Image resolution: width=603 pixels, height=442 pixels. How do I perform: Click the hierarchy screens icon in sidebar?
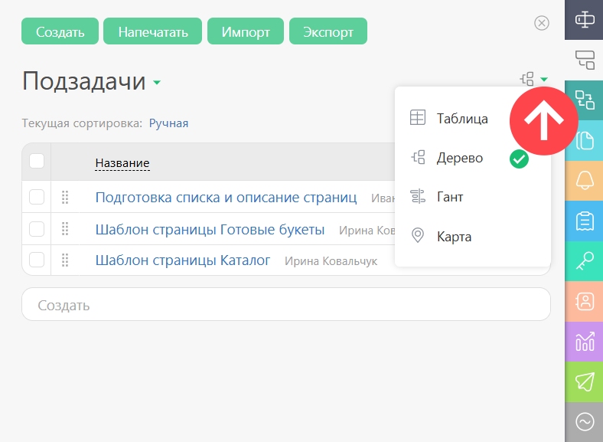584,60
